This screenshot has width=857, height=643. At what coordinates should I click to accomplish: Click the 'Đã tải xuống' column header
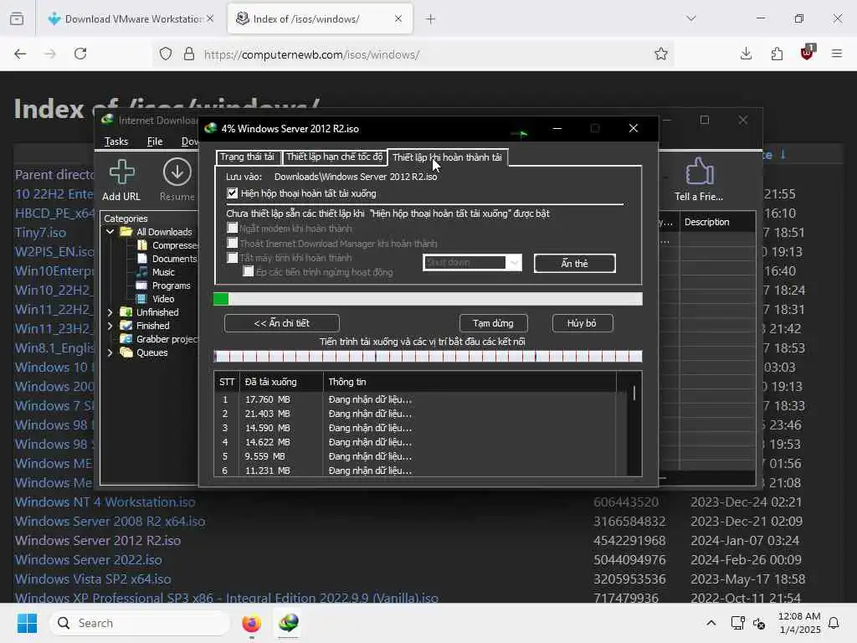[x=281, y=382]
